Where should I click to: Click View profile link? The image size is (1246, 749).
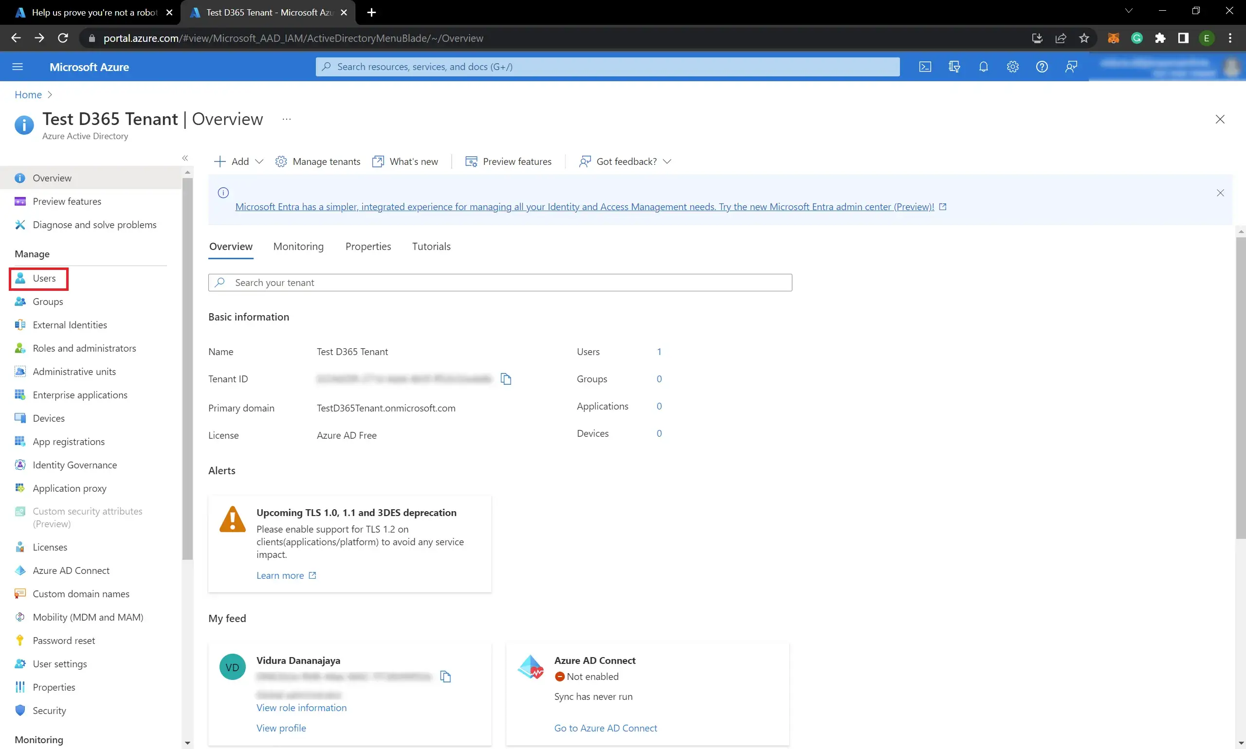[281, 728]
